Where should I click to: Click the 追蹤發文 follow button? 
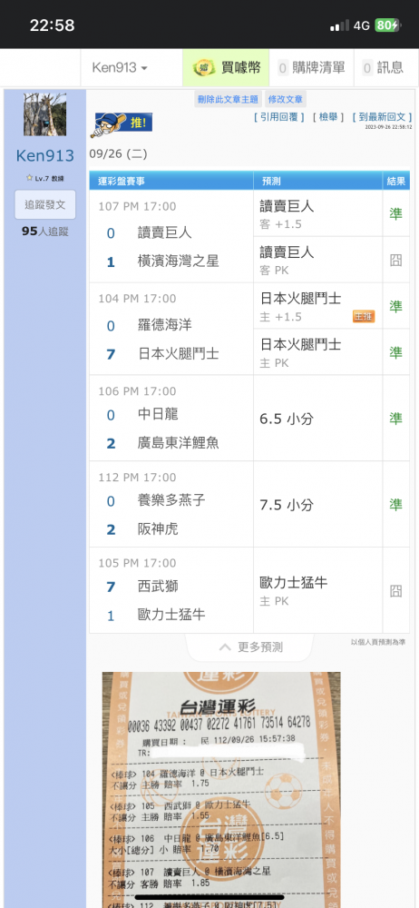(45, 205)
